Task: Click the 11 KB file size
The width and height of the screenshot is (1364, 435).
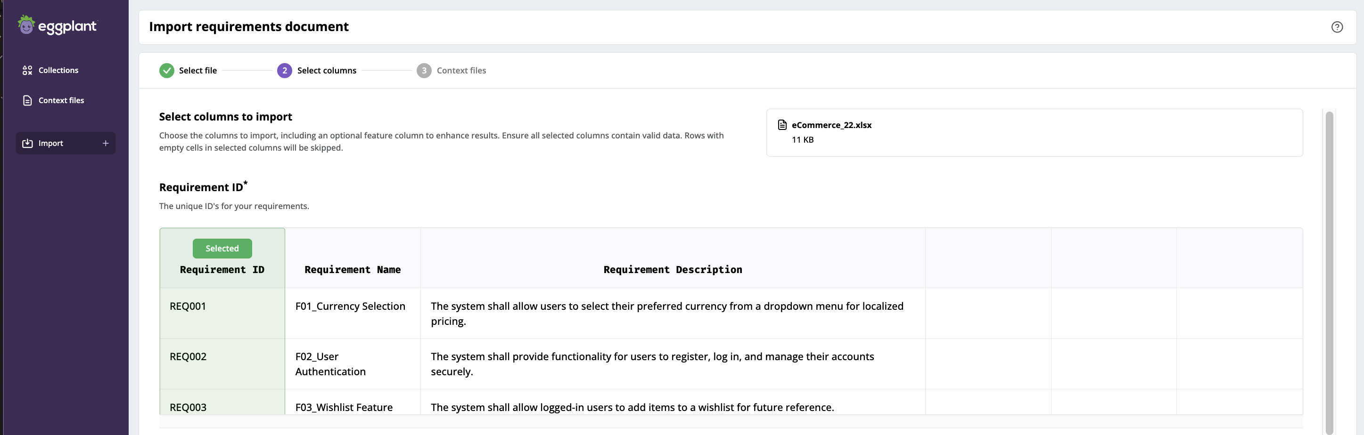Action: click(x=802, y=140)
